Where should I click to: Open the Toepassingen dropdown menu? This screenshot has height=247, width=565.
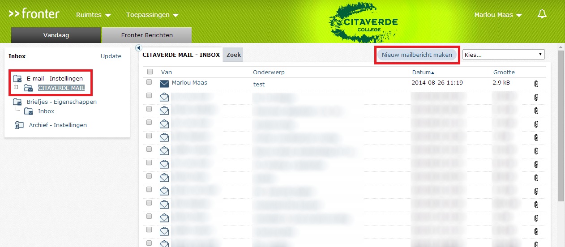[x=152, y=15]
